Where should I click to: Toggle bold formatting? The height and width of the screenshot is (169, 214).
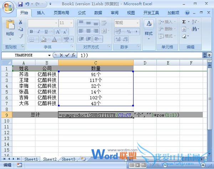pos(31,31)
